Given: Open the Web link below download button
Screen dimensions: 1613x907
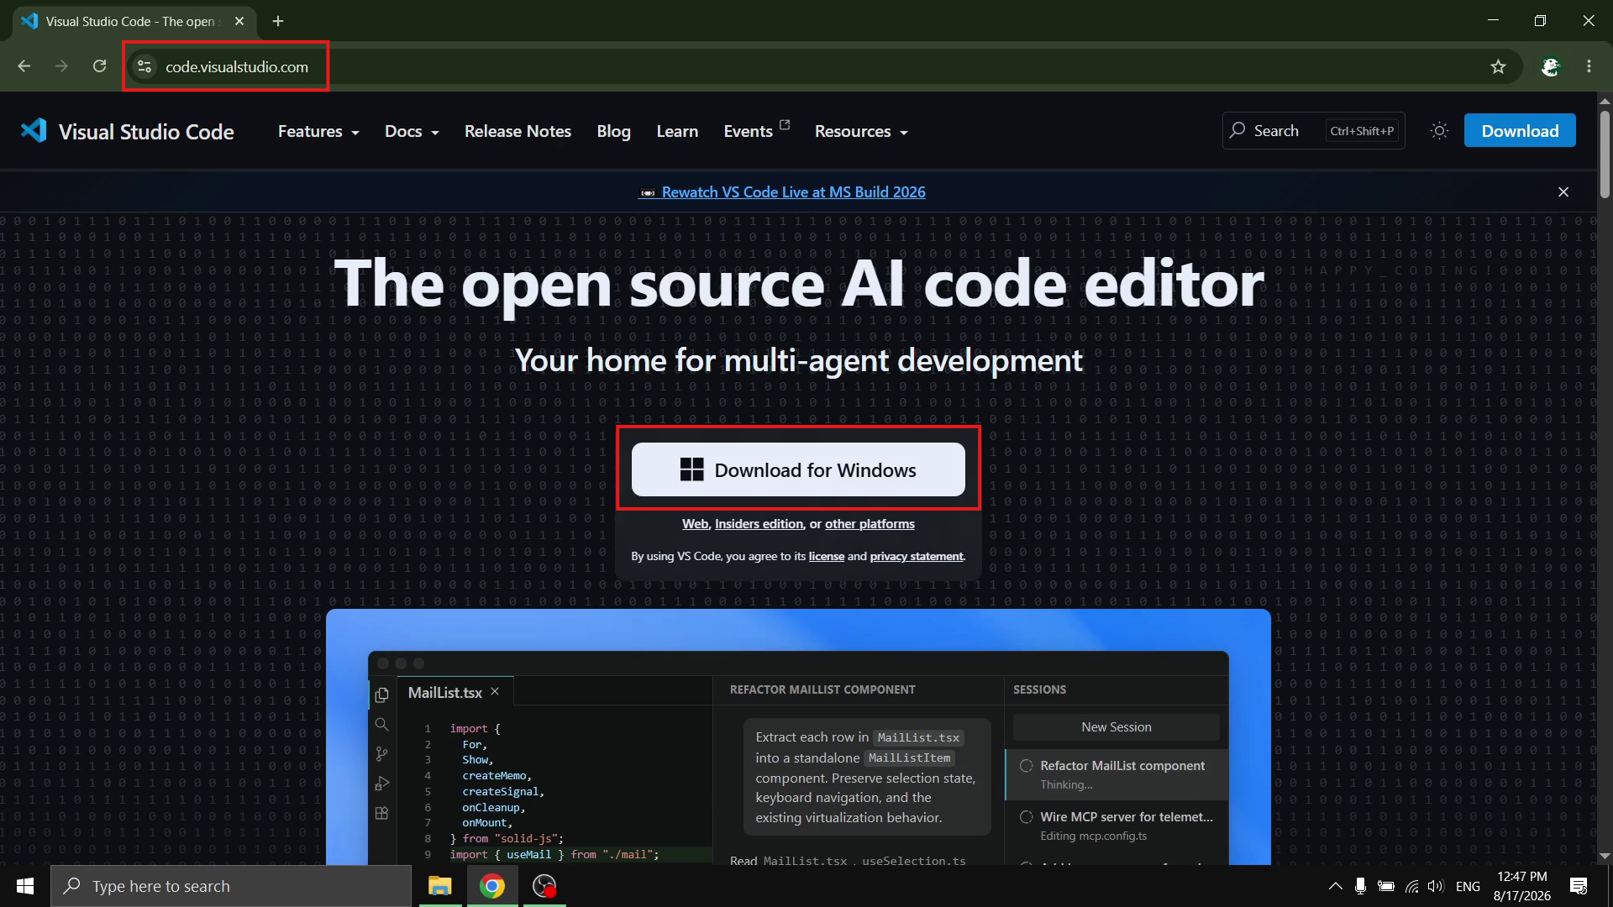Looking at the screenshot, I should coord(695,524).
